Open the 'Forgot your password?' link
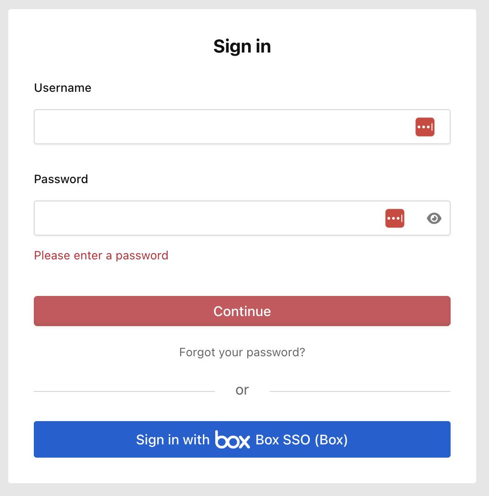This screenshot has width=489, height=496. click(242, 352)
